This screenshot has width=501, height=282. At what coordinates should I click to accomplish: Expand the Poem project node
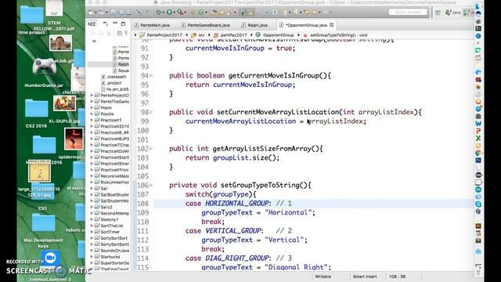pyautogui.click(x=92, y=108)
